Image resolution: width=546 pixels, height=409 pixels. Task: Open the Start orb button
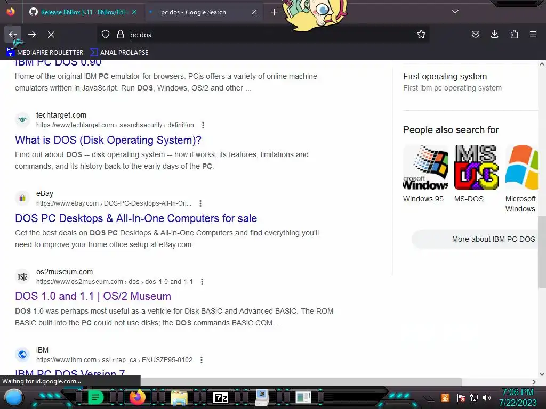[x=13, y=397]
